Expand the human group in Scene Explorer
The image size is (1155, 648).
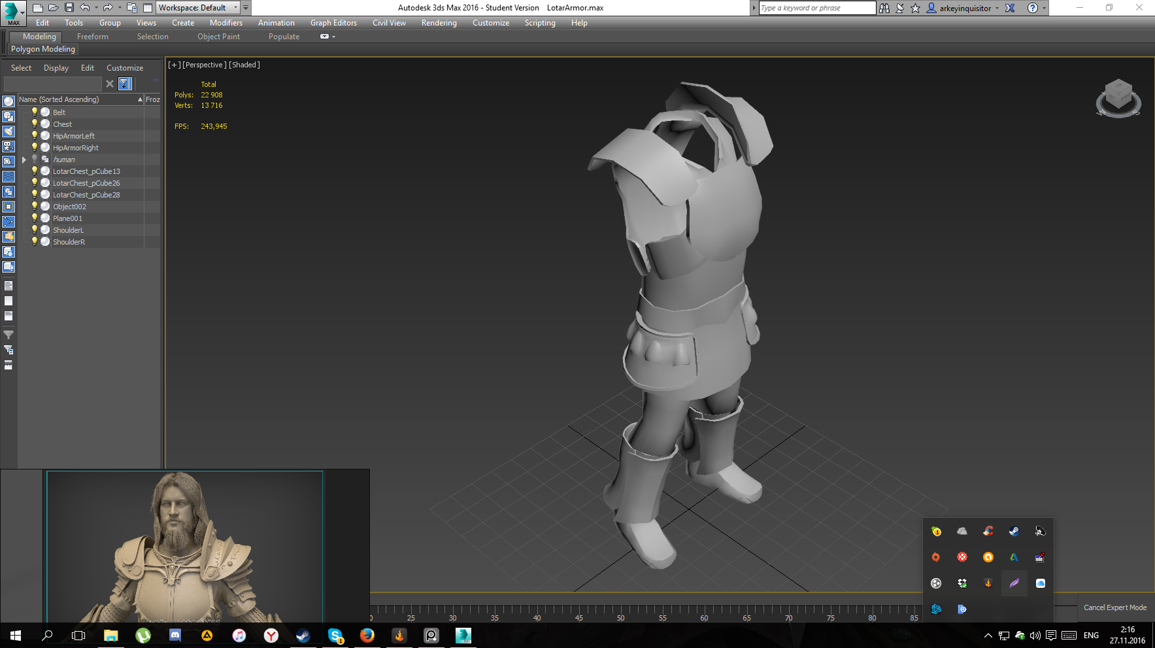tap(24, 160)
